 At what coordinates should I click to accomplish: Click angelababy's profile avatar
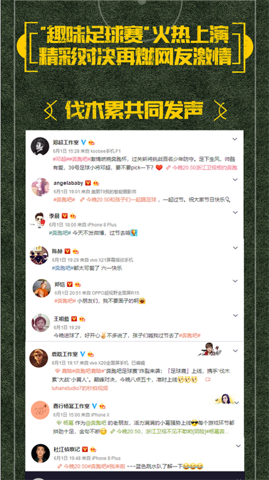click(x=41, y=187)
